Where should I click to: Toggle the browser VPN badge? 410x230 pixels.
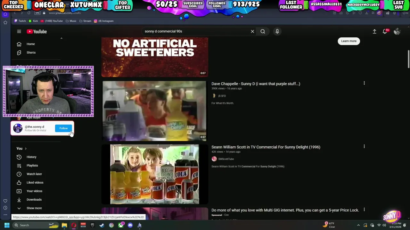37,13
